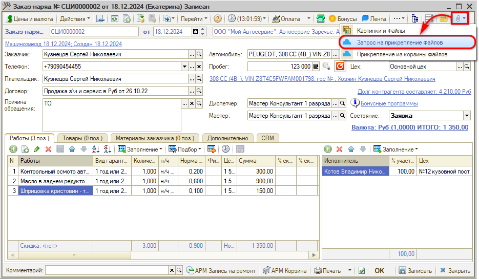Open the help question mark icon
This screenshot has width=479, height=279.
[x=218, y=19]
